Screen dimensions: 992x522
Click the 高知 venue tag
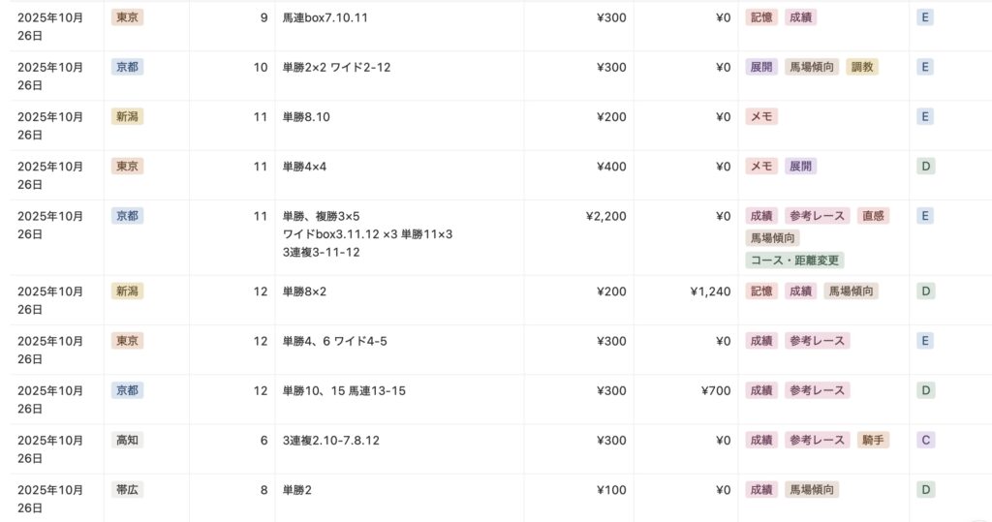coord(127,440)
